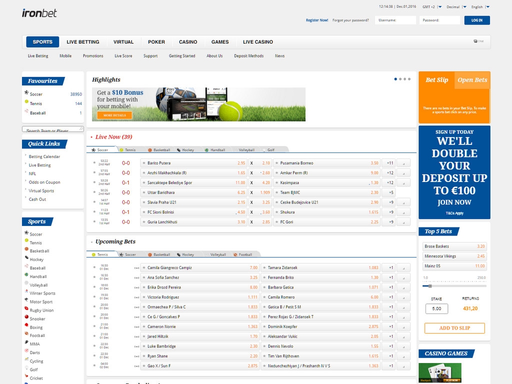Image resolution: width=512 pixels, height=384 pixels.
Task: Click the Motor Sport icon in Sports sidebar
Action: pos(26,301)
